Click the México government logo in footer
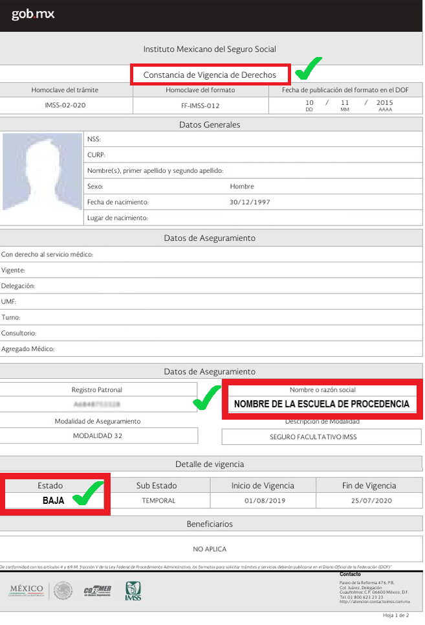Image resolution: width=425 pixels, height=625 pixels. point(27,589)
